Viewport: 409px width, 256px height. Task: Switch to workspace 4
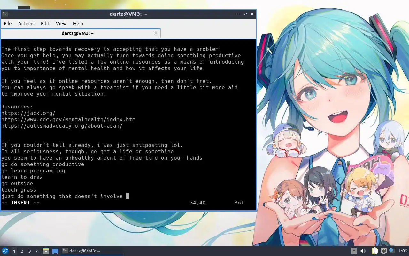click(37, 251)
